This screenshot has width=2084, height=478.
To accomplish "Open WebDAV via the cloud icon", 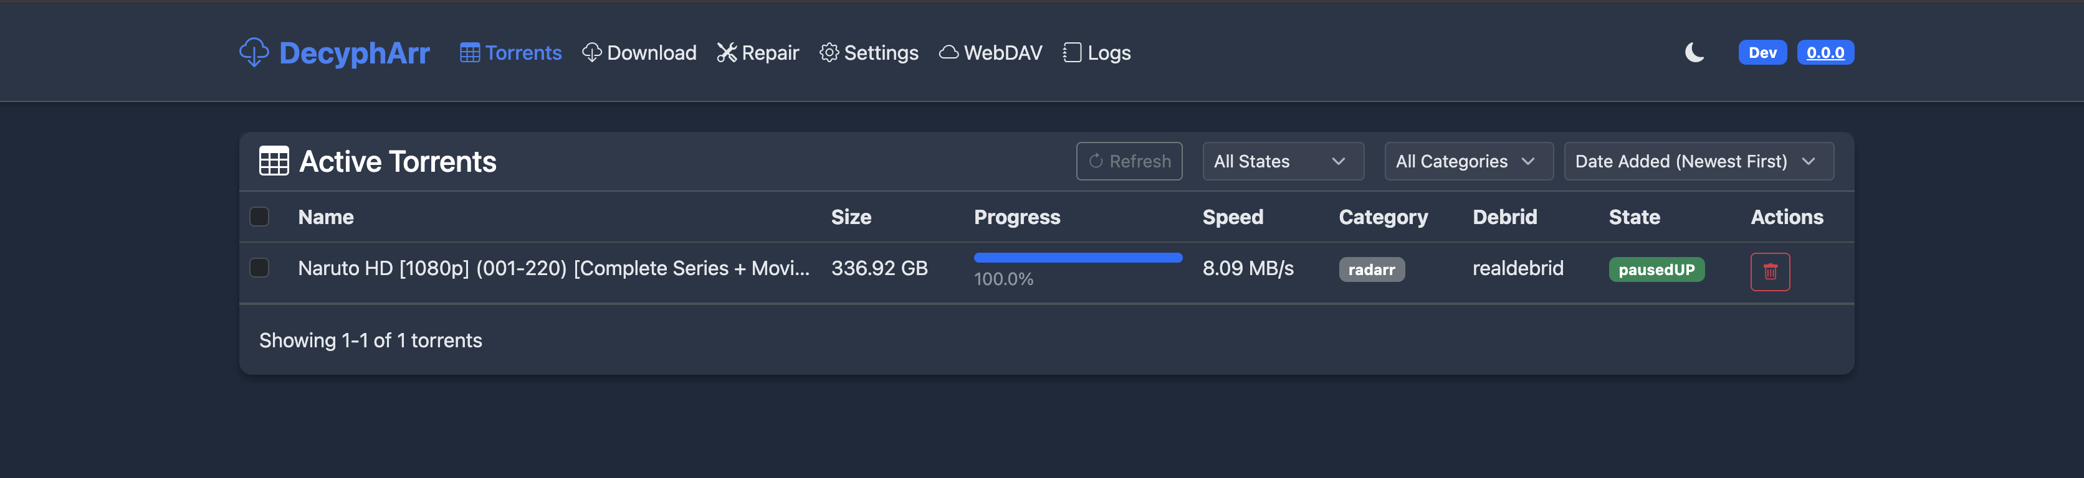I will tap(947, 52).
